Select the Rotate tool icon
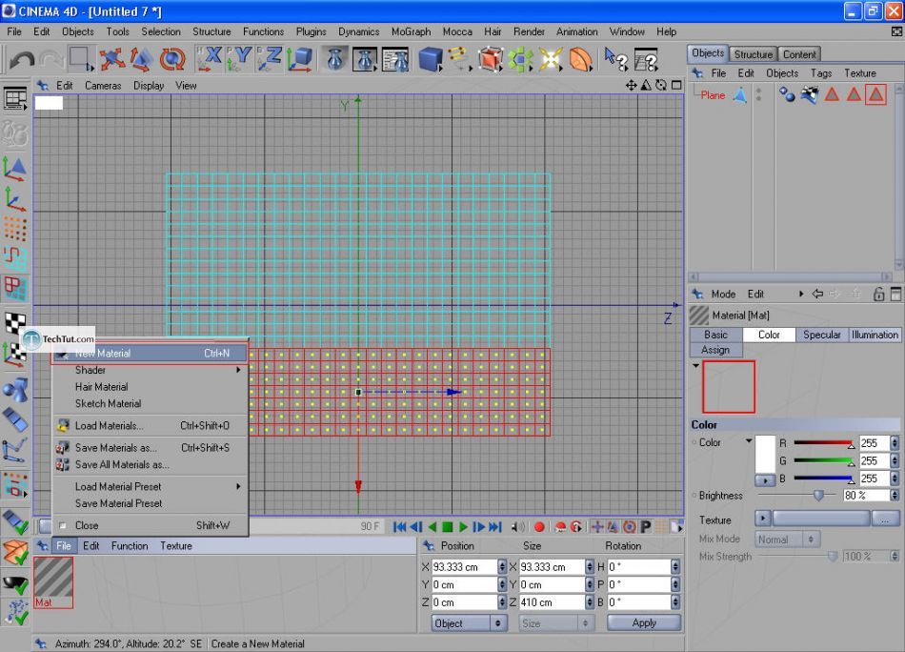The image size is (905, 652). [x=172, y=59]
